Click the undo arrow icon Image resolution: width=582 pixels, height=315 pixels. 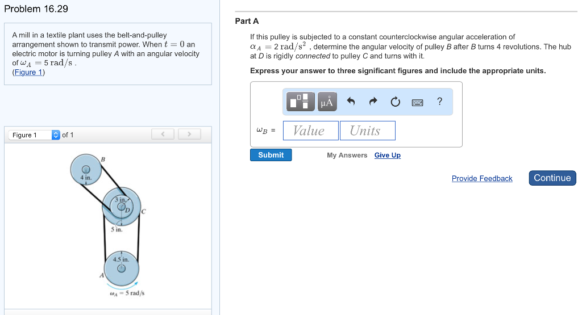[x=351, y=102]
